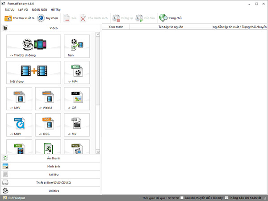
Task: Select the Nối Video join tool
Action: click(x=33, y=72)
